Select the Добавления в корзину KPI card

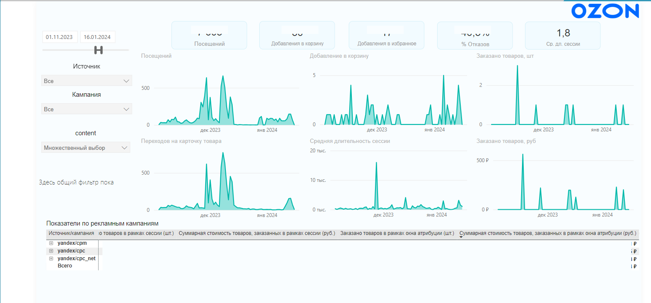click(297, 35)
